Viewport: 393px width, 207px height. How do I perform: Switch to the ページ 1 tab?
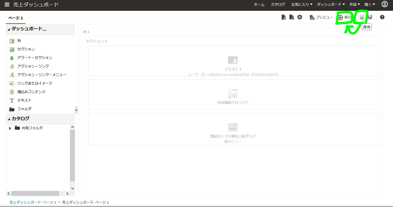[x=16, y=18]
